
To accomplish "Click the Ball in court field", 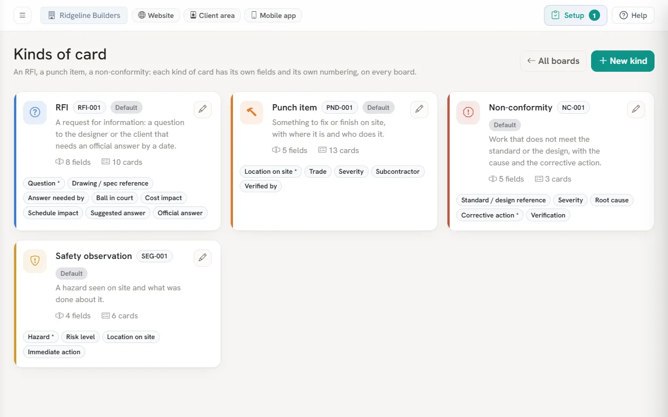I will click(x=115, y=198).
